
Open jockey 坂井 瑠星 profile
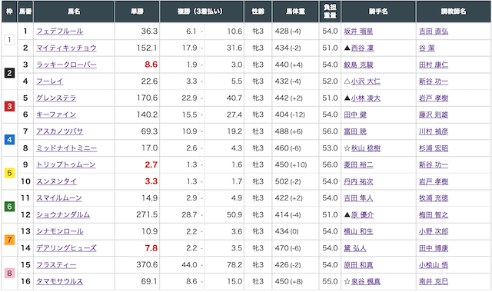point(358,31)
